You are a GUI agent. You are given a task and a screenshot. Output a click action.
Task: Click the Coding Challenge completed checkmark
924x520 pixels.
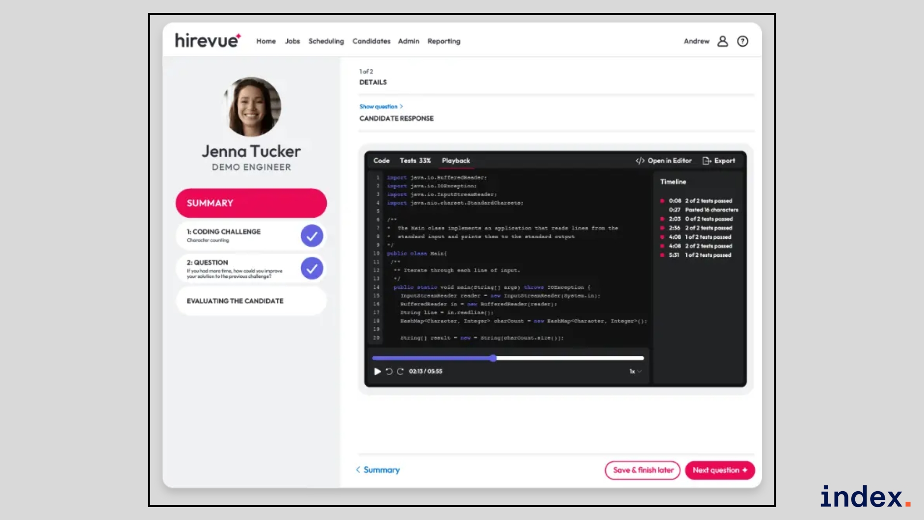coord(312,236)
